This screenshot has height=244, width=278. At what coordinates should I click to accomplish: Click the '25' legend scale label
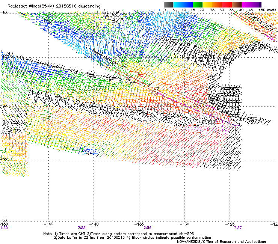212,10
